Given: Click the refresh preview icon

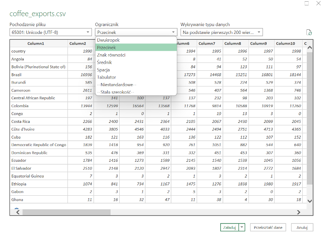Looking at the screenshot, I should [x=309, y=32].
